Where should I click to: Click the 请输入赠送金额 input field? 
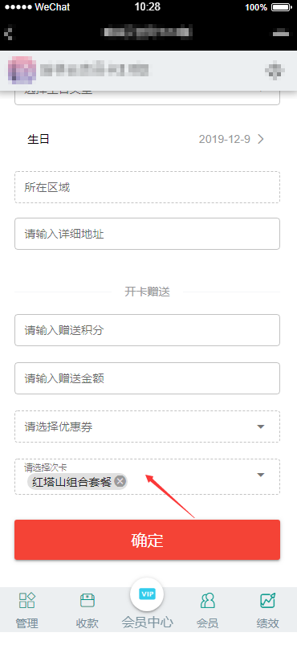point(147,378)
